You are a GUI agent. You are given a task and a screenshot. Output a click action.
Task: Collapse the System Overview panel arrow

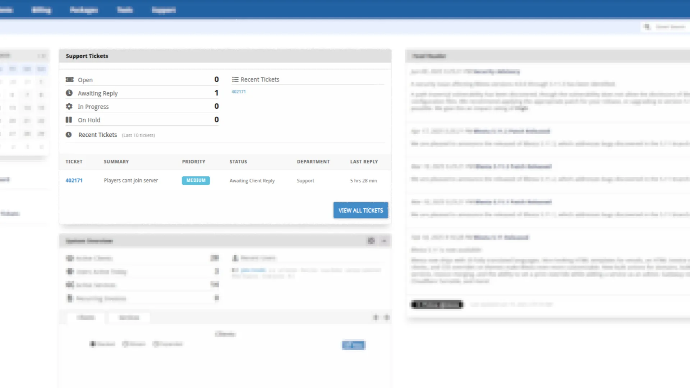pos(384,241)
